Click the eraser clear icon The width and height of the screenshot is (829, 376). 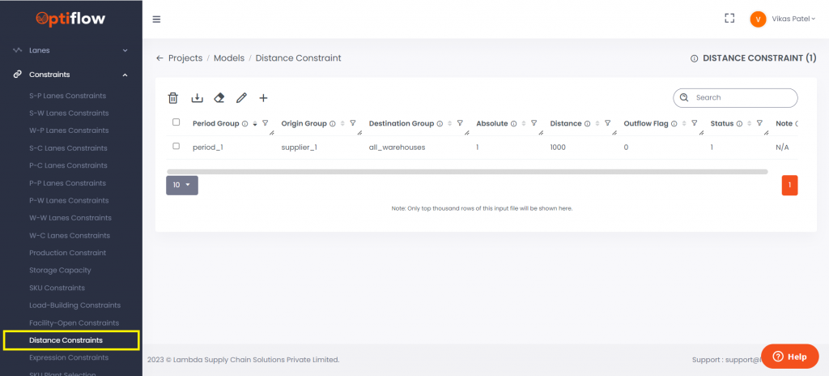coord(219,98)
